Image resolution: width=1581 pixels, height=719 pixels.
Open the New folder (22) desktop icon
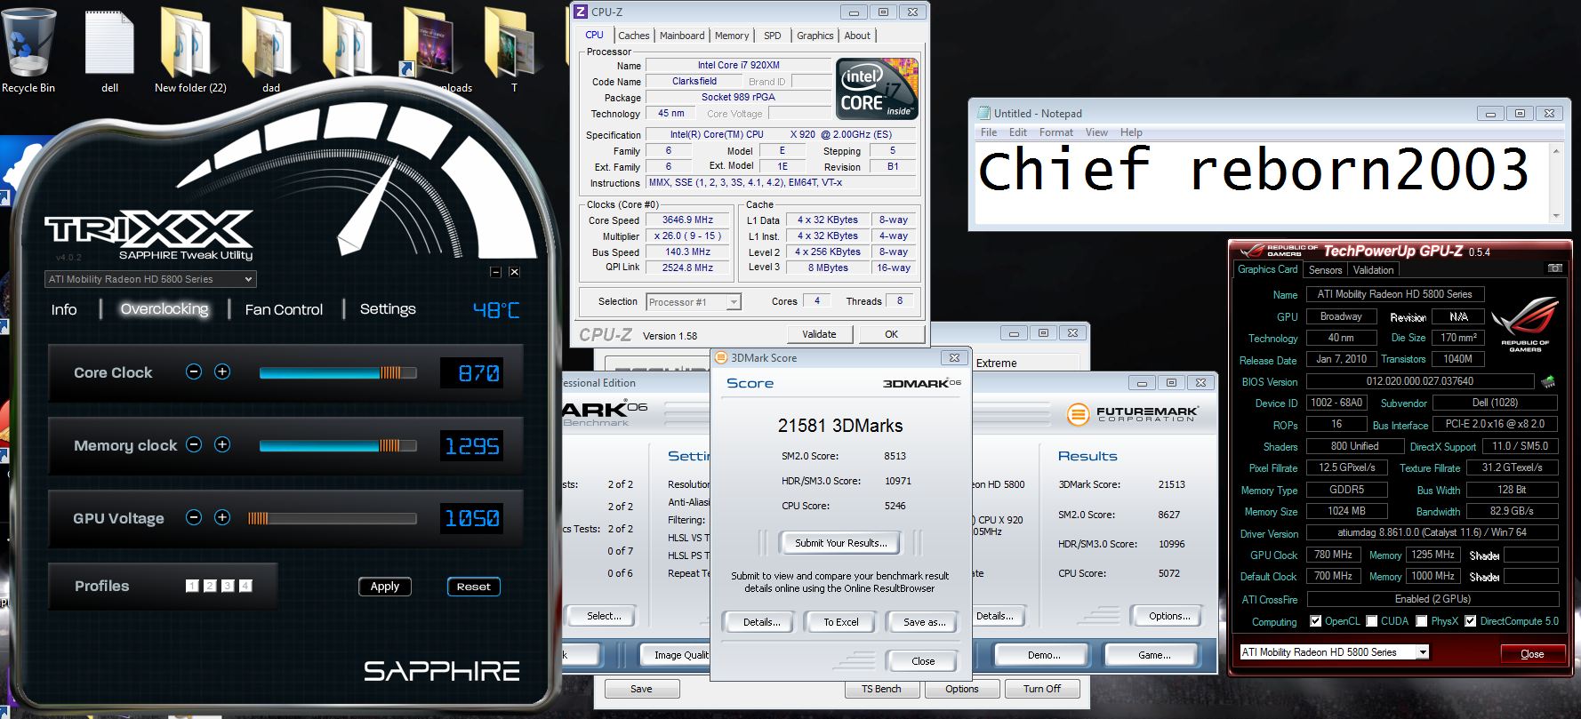(189, 49)
